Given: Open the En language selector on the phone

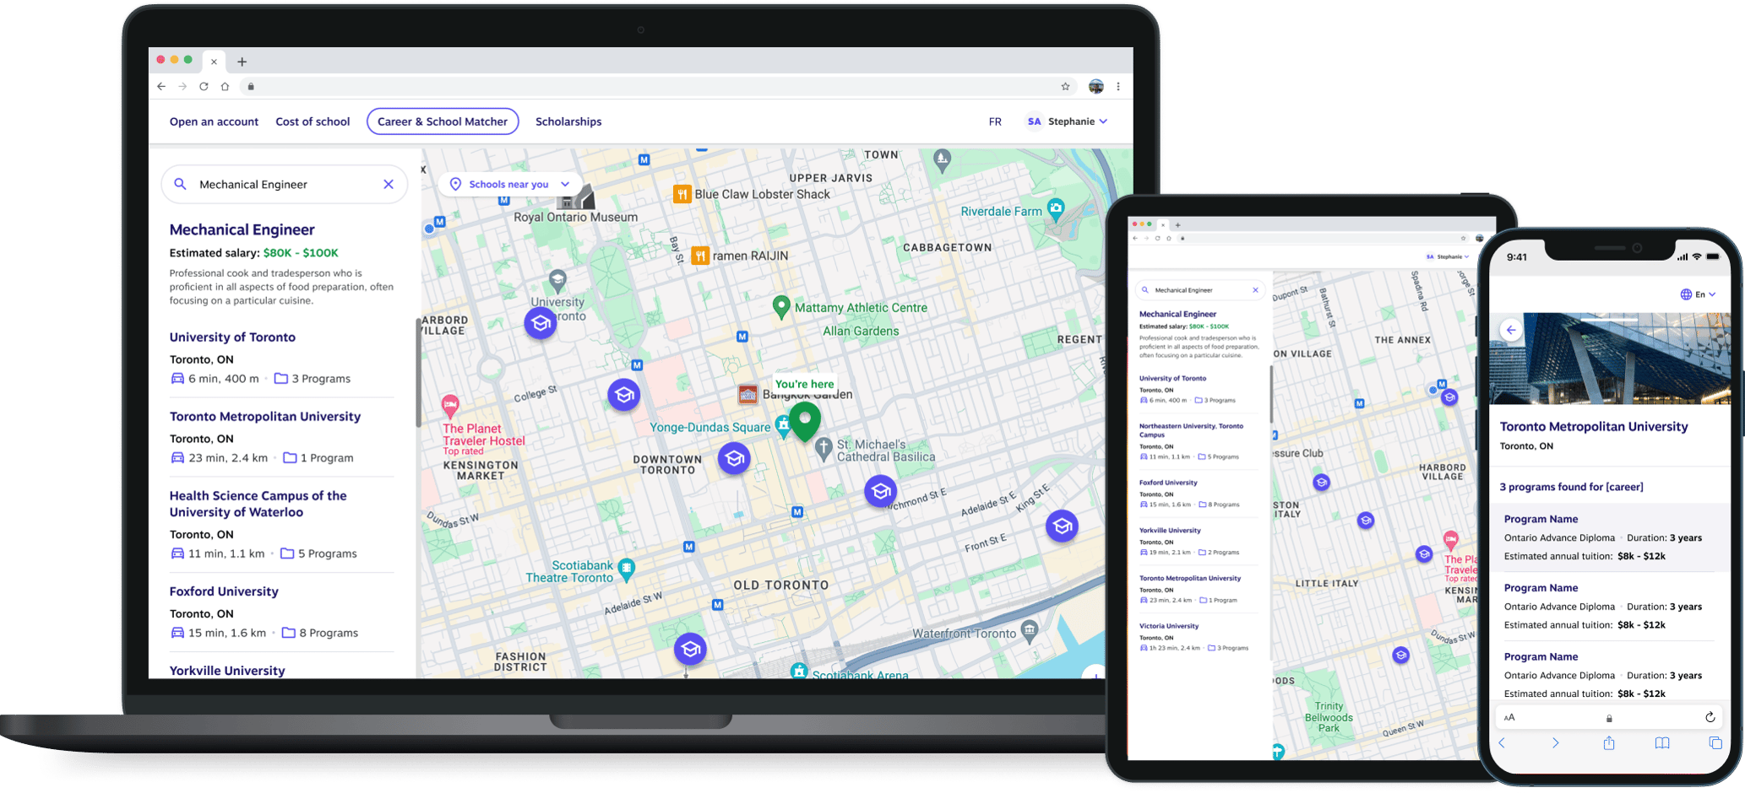Looking at the screenshot, I should pos(1698,294).
